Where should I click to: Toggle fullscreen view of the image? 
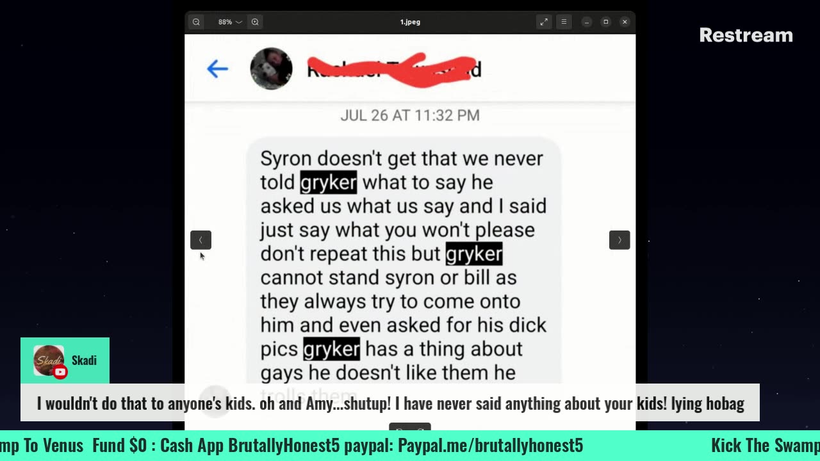tap(544, 22)
